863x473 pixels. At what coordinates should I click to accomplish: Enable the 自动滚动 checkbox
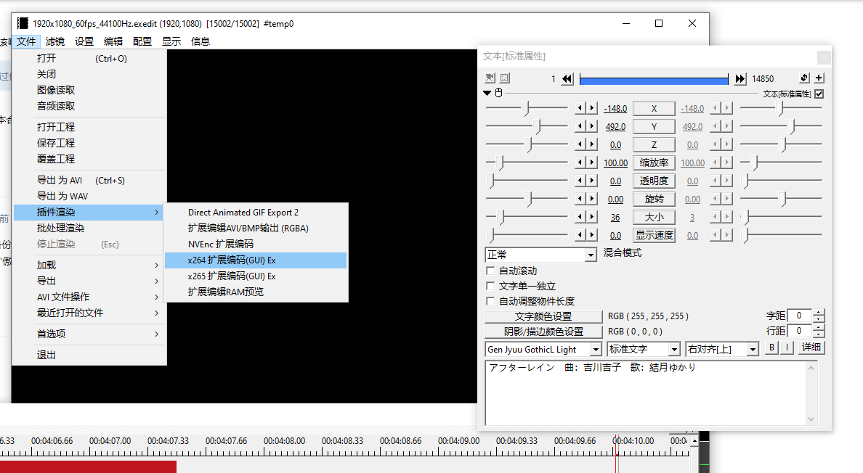490,271
